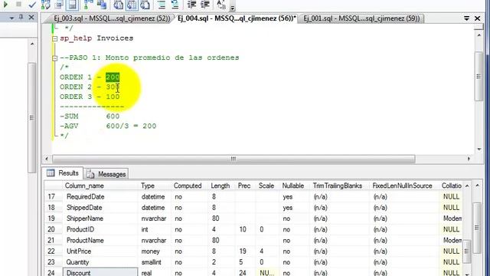Open Query Options from the toolbar
Viewport: 490px width, 276px height.
59,5
